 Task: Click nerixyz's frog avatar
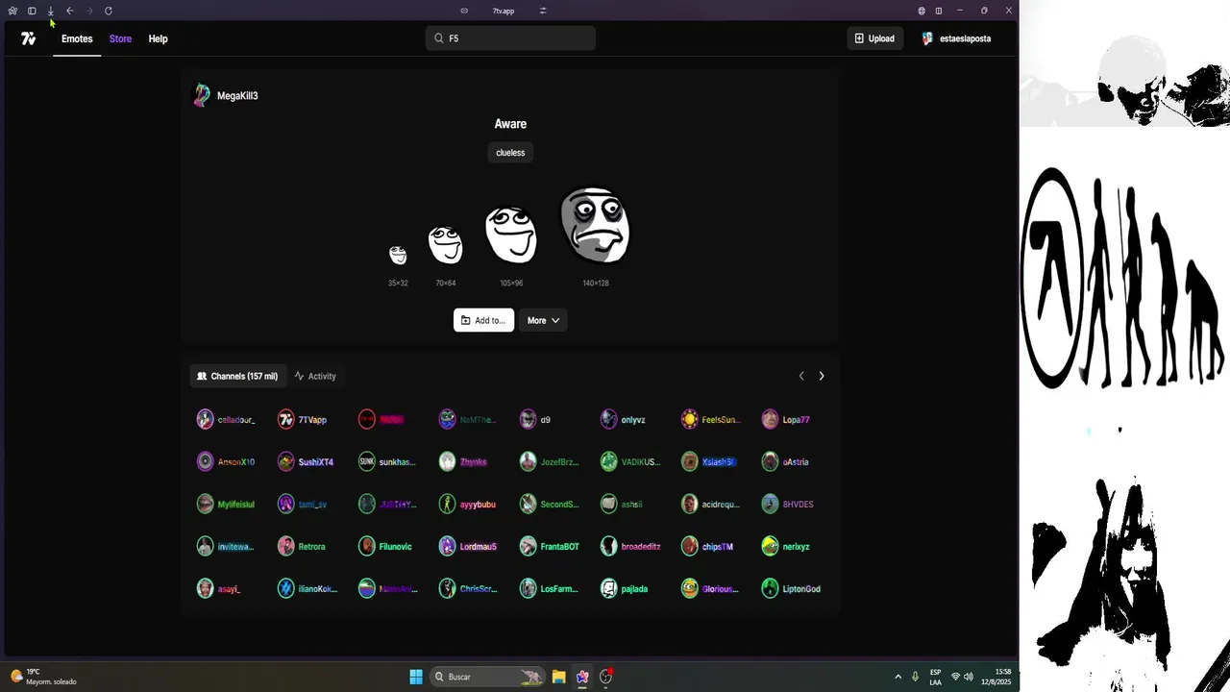[770, 546]
